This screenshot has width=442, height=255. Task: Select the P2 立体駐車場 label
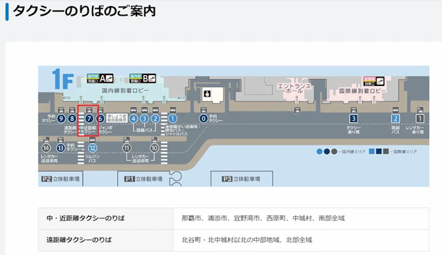click(x=60, y=179)
